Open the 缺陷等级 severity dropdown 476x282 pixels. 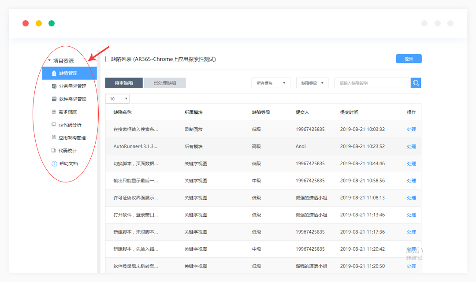coord(312,83)
